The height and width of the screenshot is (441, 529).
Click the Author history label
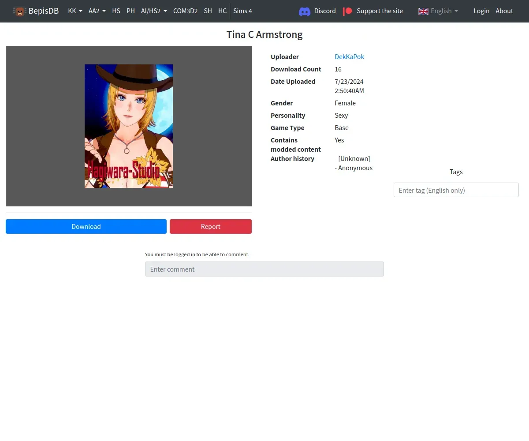pos(292,159)
